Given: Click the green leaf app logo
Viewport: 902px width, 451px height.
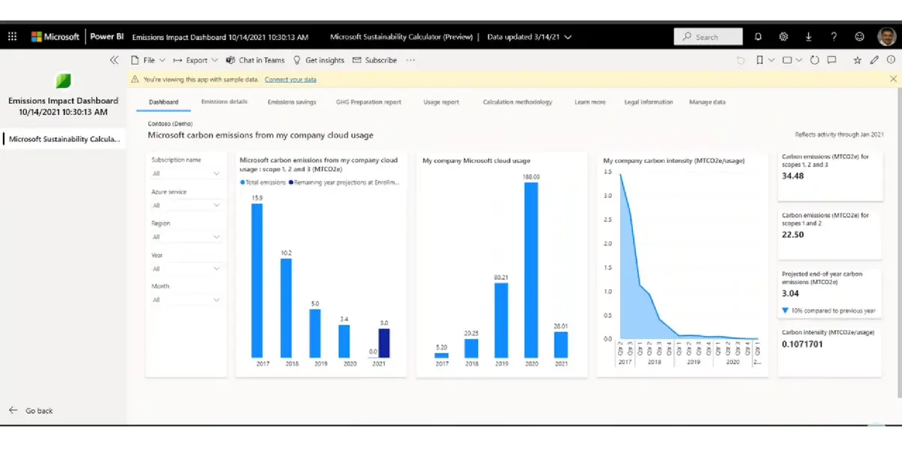Looking at the screenshot, I should pos(64,81).
